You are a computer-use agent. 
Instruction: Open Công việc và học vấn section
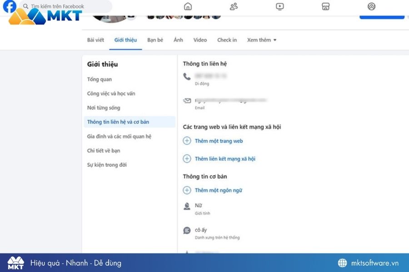click(111, 93)
